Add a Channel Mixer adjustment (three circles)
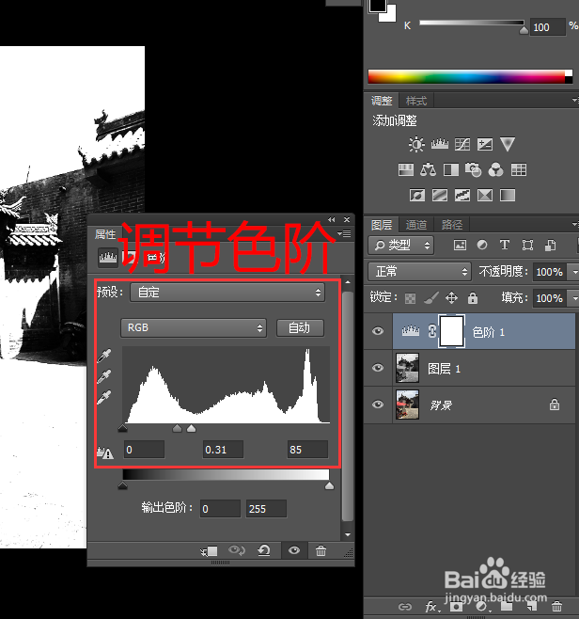This screenshot has height=619, width=579. (x=495, y=170)
